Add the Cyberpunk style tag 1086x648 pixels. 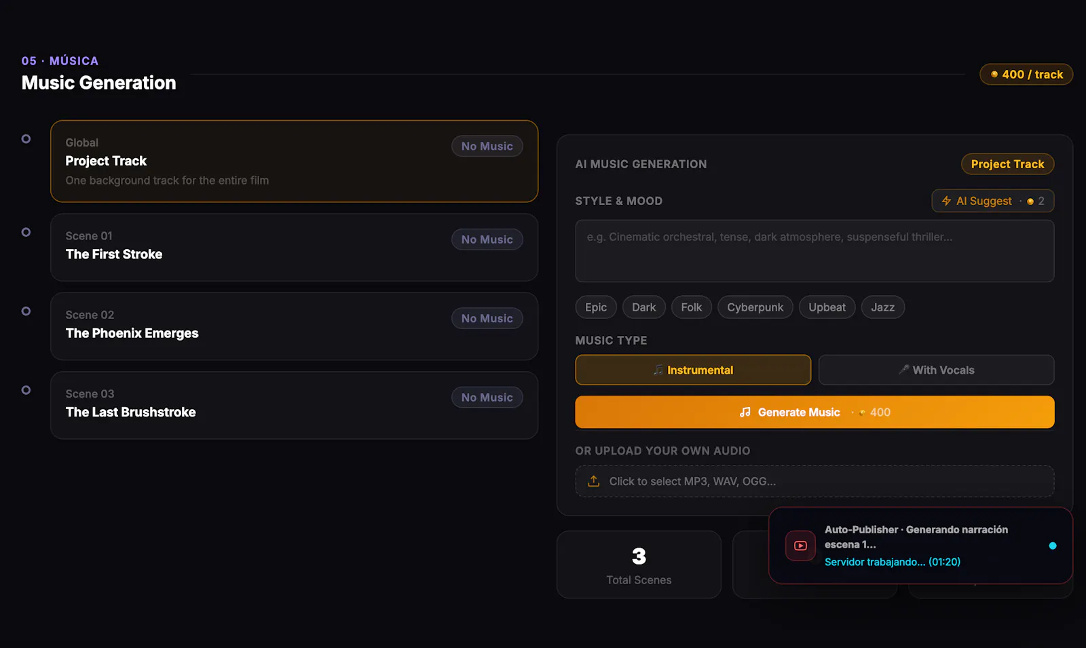[x=755, y=307]
